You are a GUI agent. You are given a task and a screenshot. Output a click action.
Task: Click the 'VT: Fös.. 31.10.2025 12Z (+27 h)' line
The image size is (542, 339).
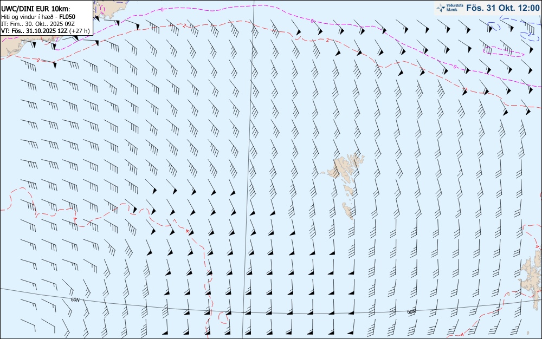click(46, 31)
